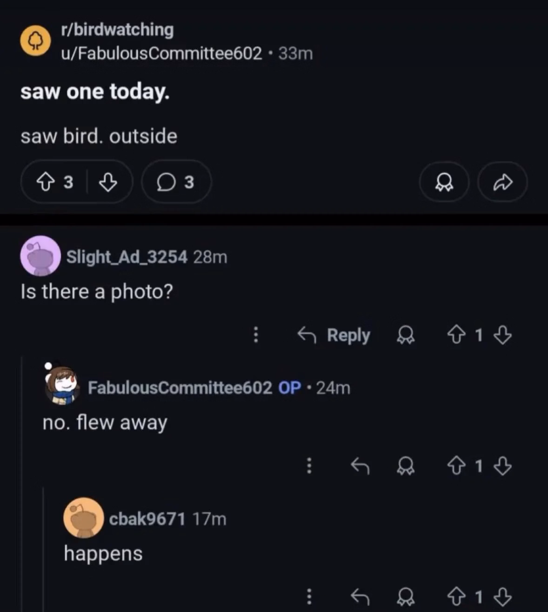Open r/birdwatching subreddit link
This screenshot has height=612, width=548.
[117, 30]
